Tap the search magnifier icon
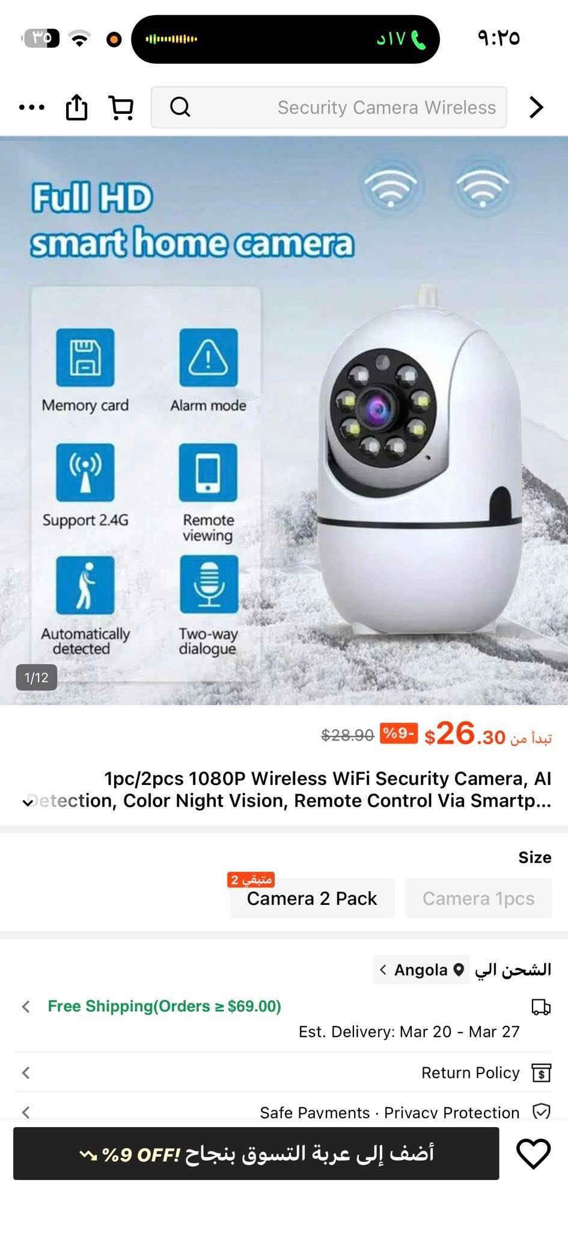The height and width of the screenshot is (1233, 568). (180, 107)
